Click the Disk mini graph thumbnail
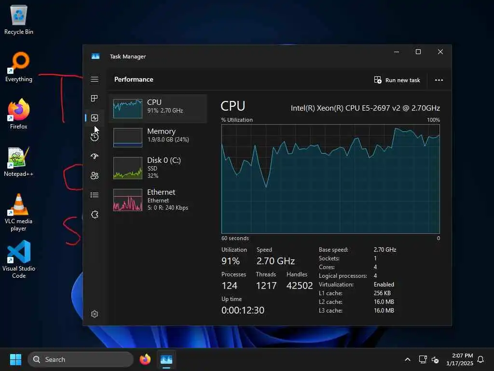494x371 pixels. [127, 168]
